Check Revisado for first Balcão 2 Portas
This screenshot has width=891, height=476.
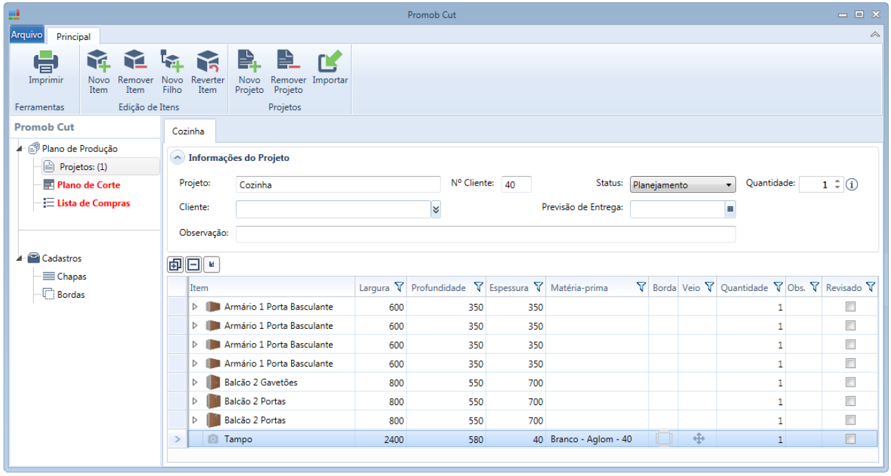850,401
